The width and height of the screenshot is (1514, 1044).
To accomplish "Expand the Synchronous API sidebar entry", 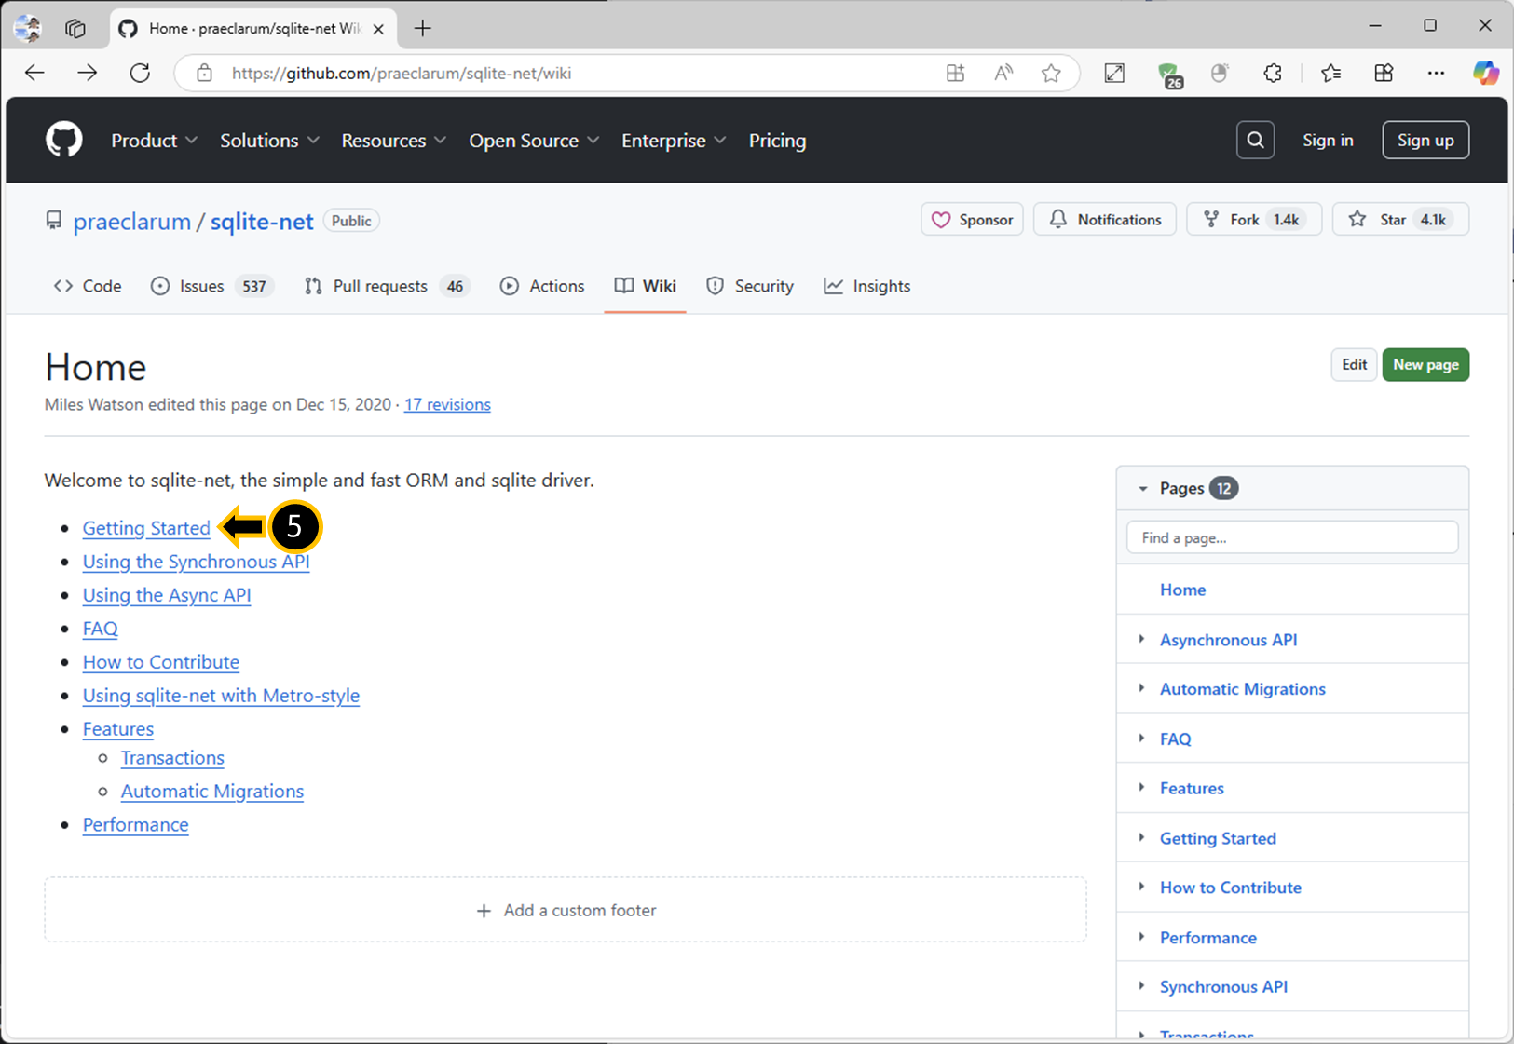I will [1141, 986].
